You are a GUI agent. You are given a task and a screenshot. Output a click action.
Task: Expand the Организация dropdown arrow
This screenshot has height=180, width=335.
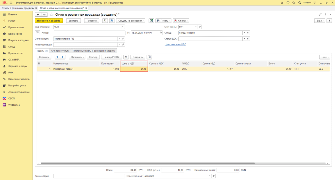pos(119,39)
